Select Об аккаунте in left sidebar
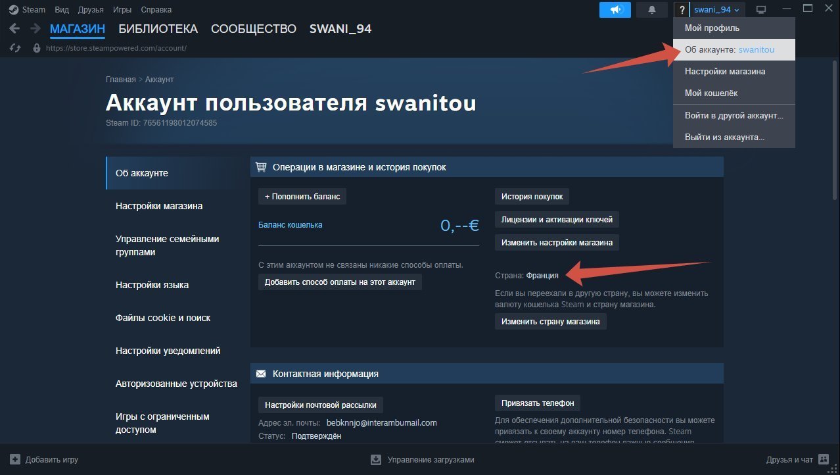 tap(175, 173)
